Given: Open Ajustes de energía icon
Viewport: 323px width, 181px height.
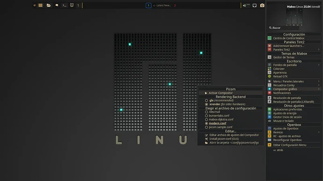Looking at the screenshot, I should [270, 113].
